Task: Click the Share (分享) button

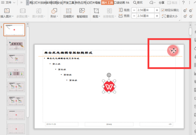Action: click(161, 3)
